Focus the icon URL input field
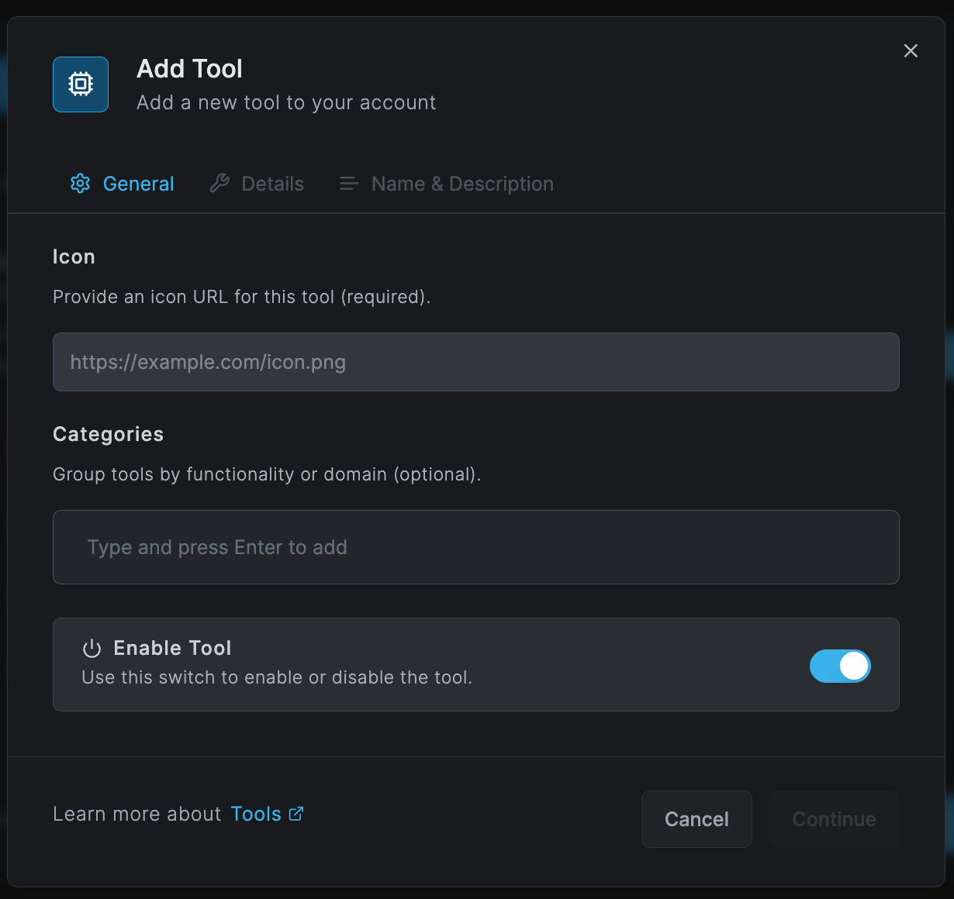The height and width of the screenshot is (899, 954). pos(475,361)
